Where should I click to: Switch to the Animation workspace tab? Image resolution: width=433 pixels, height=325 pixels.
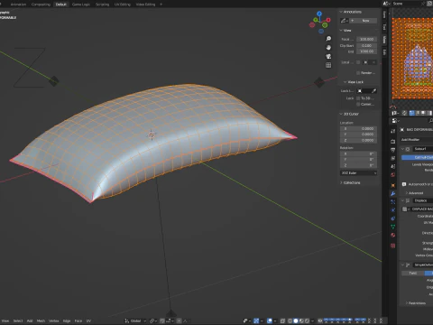(18, 5)
